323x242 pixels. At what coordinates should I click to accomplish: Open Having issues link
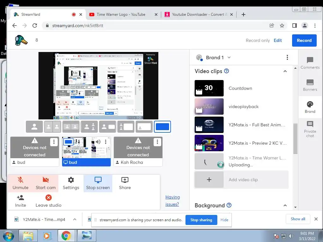[173, 201]
